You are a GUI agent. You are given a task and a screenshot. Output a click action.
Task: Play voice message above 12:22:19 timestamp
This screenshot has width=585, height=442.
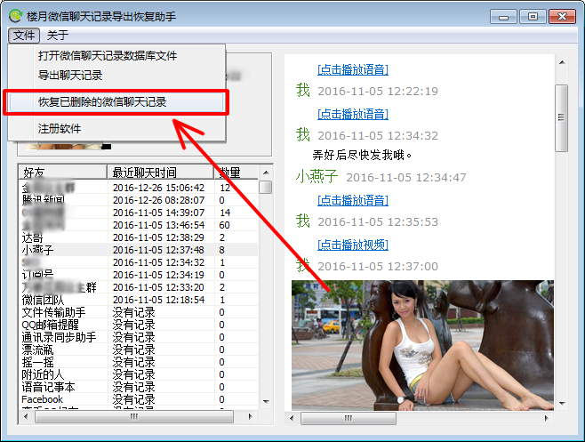click(x=353, y=69)
